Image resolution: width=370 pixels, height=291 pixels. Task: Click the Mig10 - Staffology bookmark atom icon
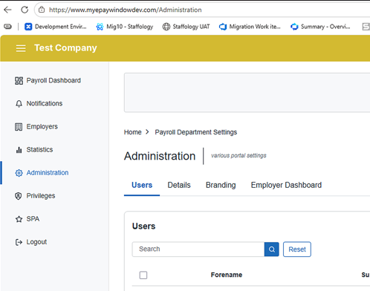point(100,27)
